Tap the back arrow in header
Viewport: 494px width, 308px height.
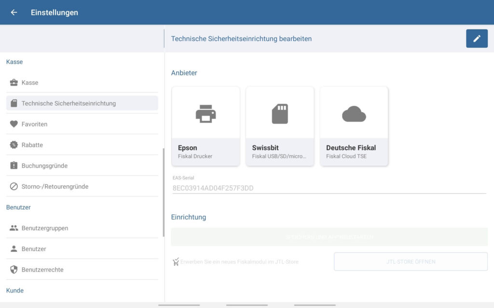tap(14, 13)
